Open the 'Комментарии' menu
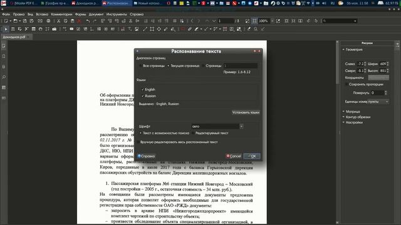Viewport: 401px width, 225px height. (61, 14)
